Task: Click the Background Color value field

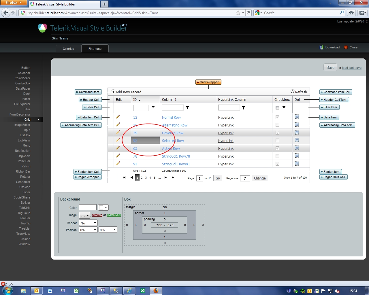Action: tap(88, 207)
